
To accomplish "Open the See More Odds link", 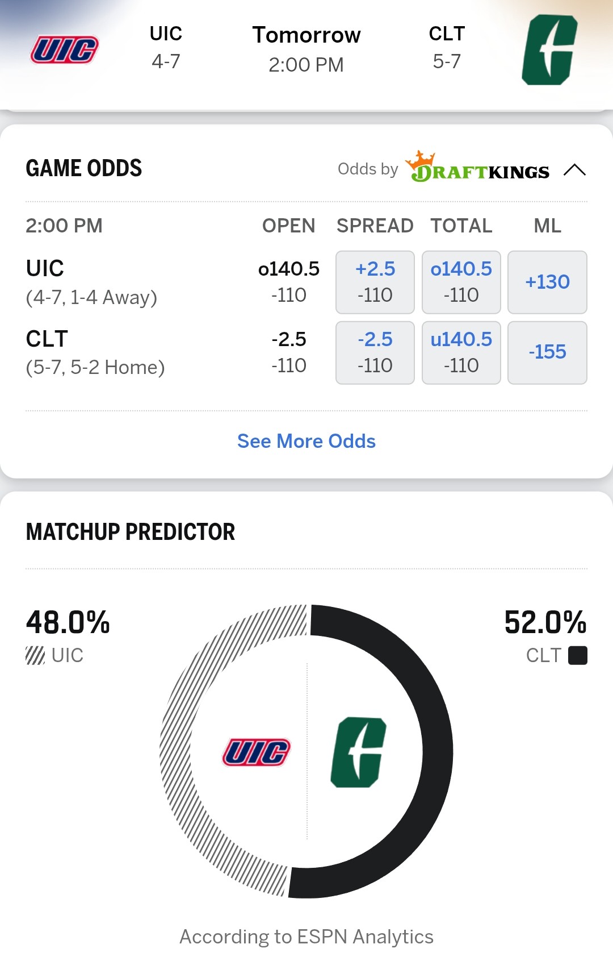I will [306, 441].
